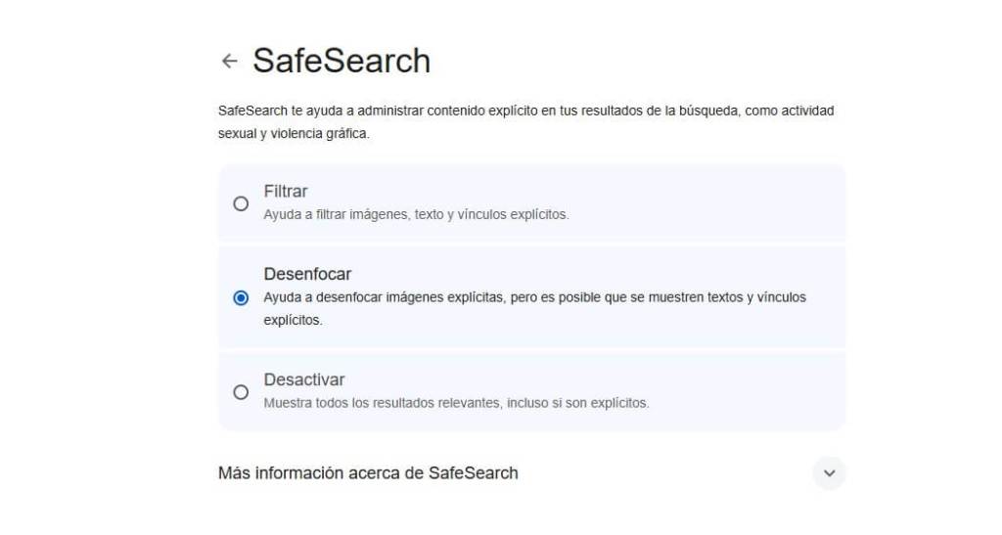Click the Desenfocar option title
Viewport: 1002px width, 535px height.
(x=307, y=274)
